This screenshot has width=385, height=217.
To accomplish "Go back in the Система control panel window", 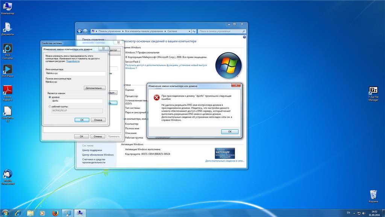I will point(80,31).
